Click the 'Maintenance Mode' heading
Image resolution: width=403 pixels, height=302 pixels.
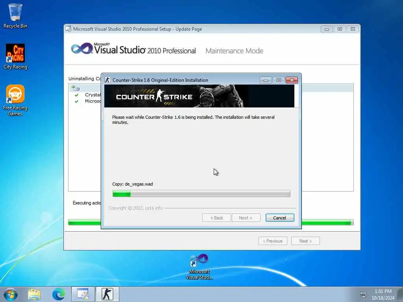point(235,51)
